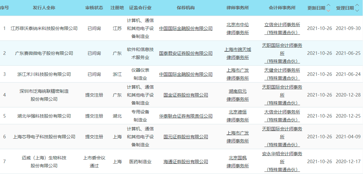Open 立信会计师事务所 link
The image size is (363, 174).
pyautogui.click(x=282, y=29)
